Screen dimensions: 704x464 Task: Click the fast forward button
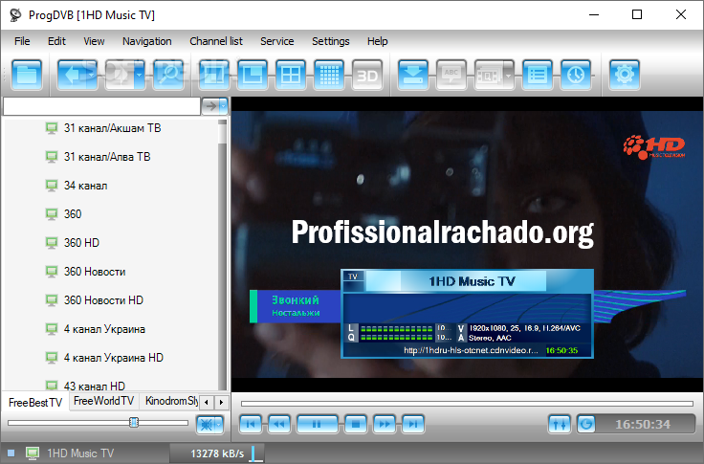tap(385, 424)
